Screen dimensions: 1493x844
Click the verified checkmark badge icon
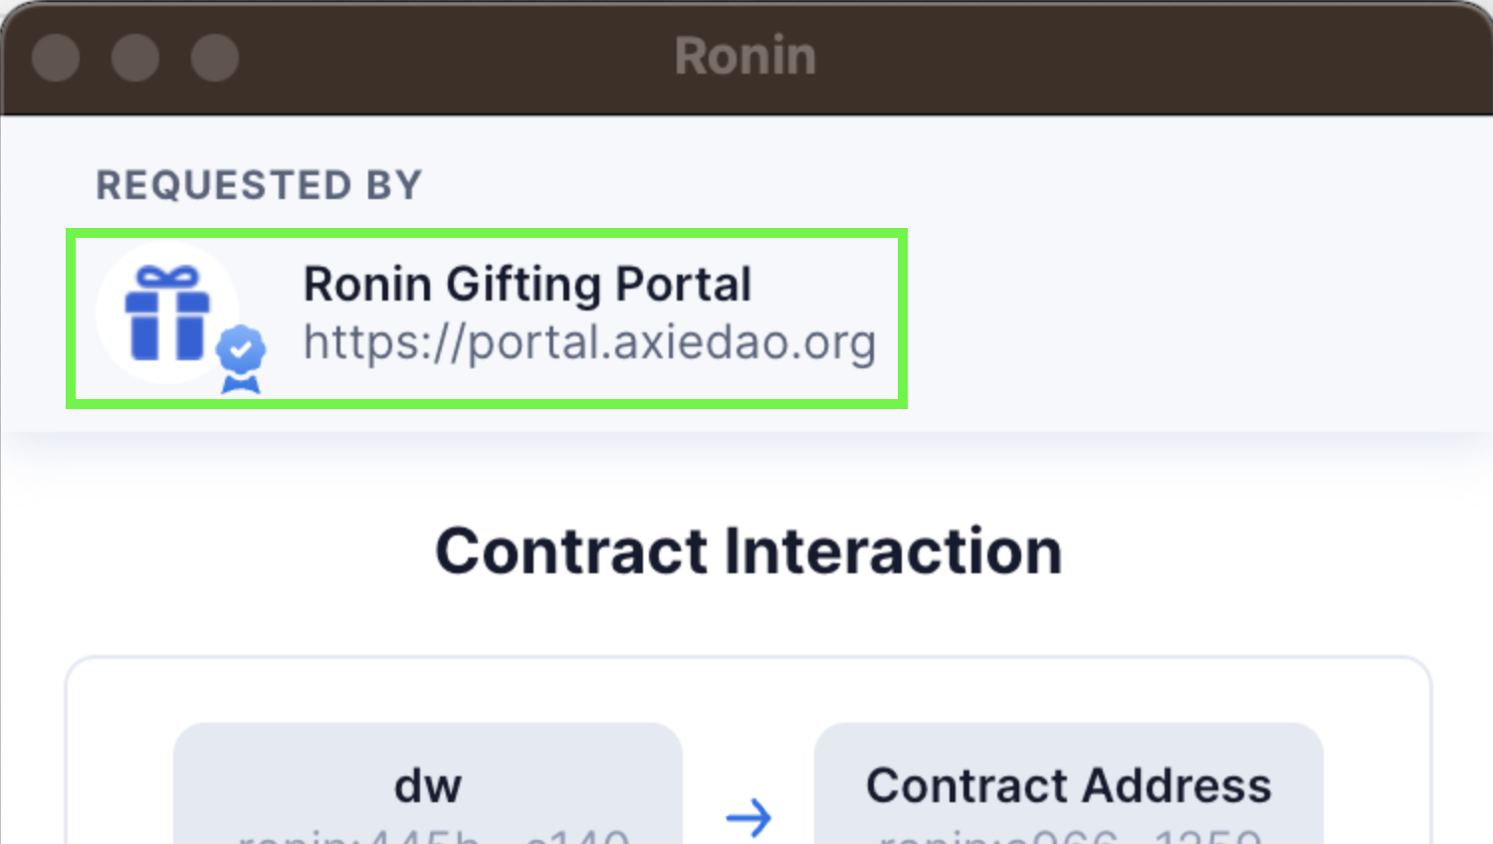click(241, 358)
